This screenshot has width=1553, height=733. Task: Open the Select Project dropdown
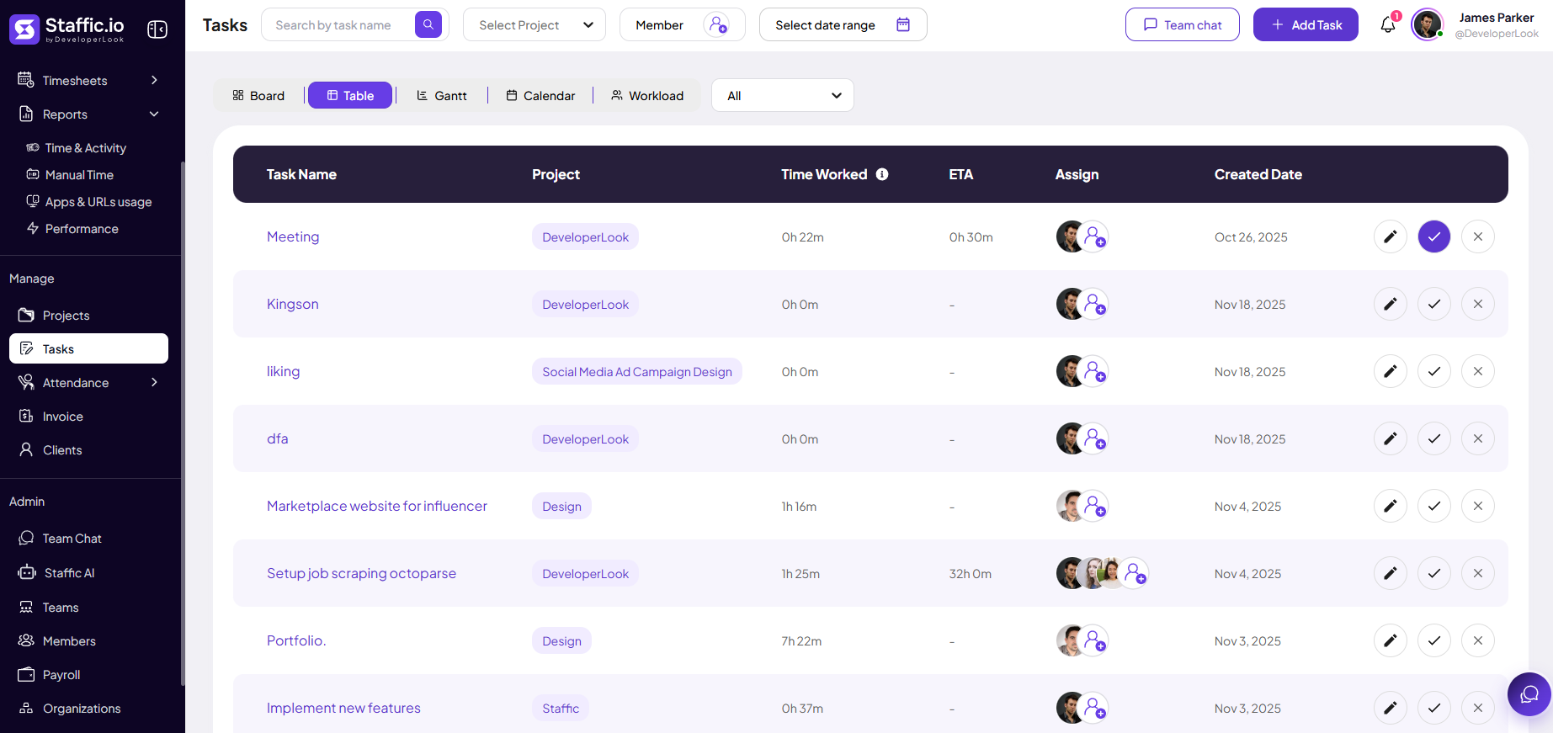[535, 24]
